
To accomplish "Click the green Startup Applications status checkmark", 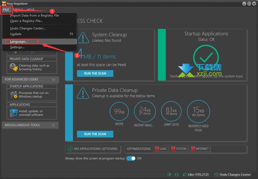I will pyautogui.click(x=206, y=58).
